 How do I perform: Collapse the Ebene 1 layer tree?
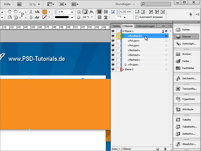pos(123,31)
